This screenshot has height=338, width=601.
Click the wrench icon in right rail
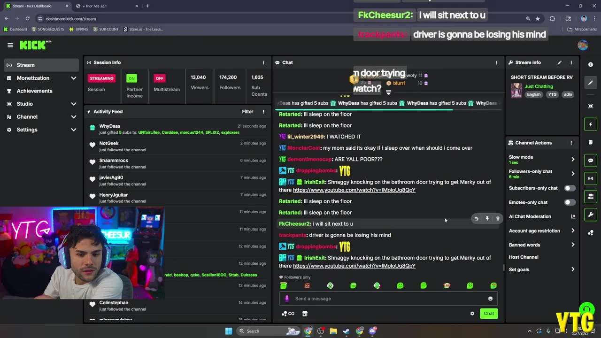tap(591, 215)
